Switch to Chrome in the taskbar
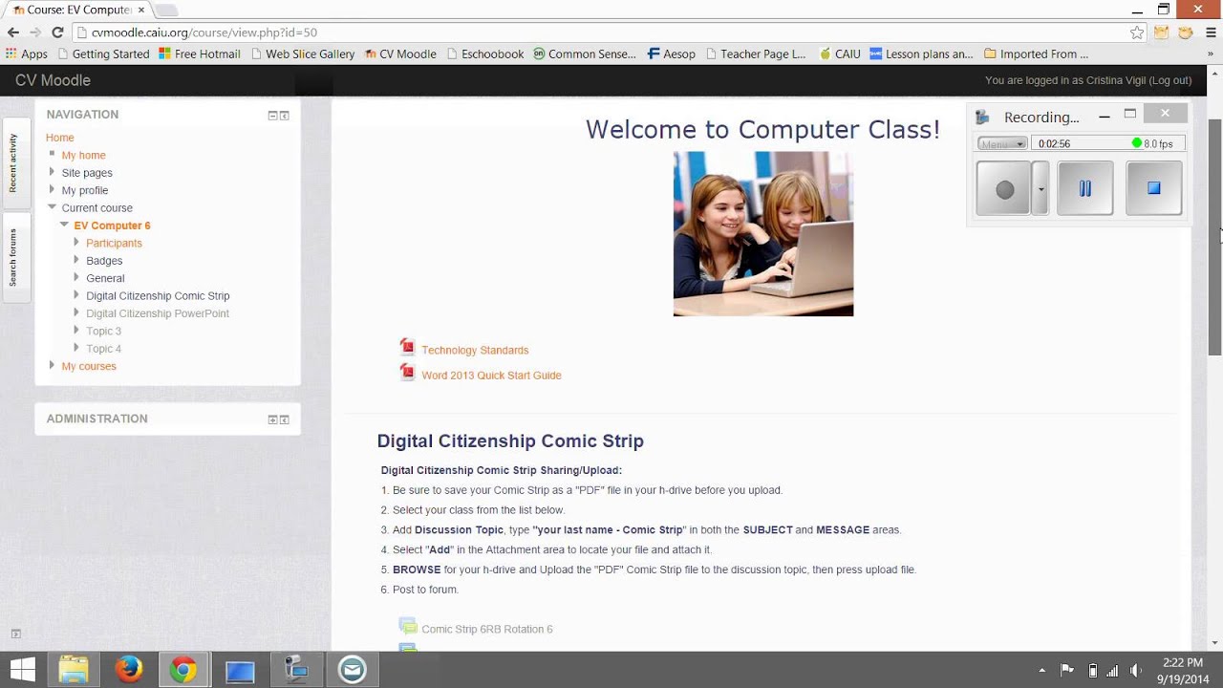The height and width of the screenshot is (688, 1223). 183,670
